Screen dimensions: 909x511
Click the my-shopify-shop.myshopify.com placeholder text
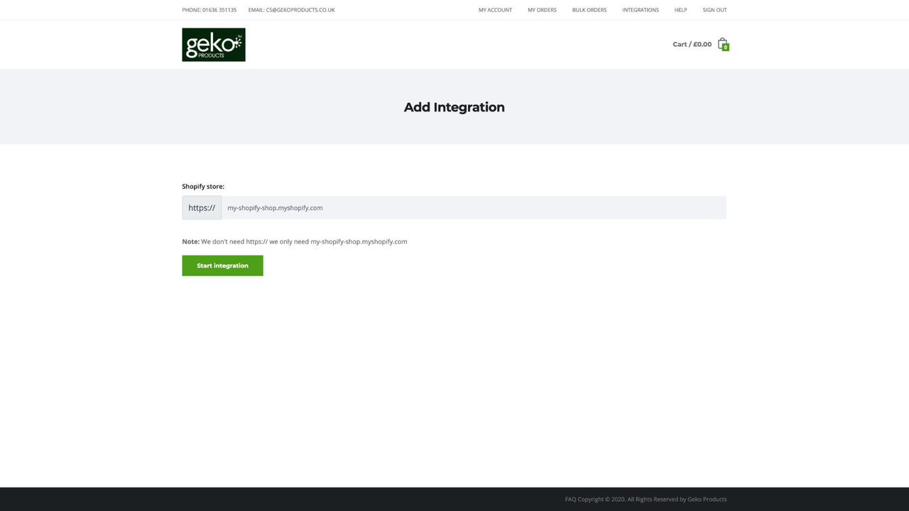[274, 207]
